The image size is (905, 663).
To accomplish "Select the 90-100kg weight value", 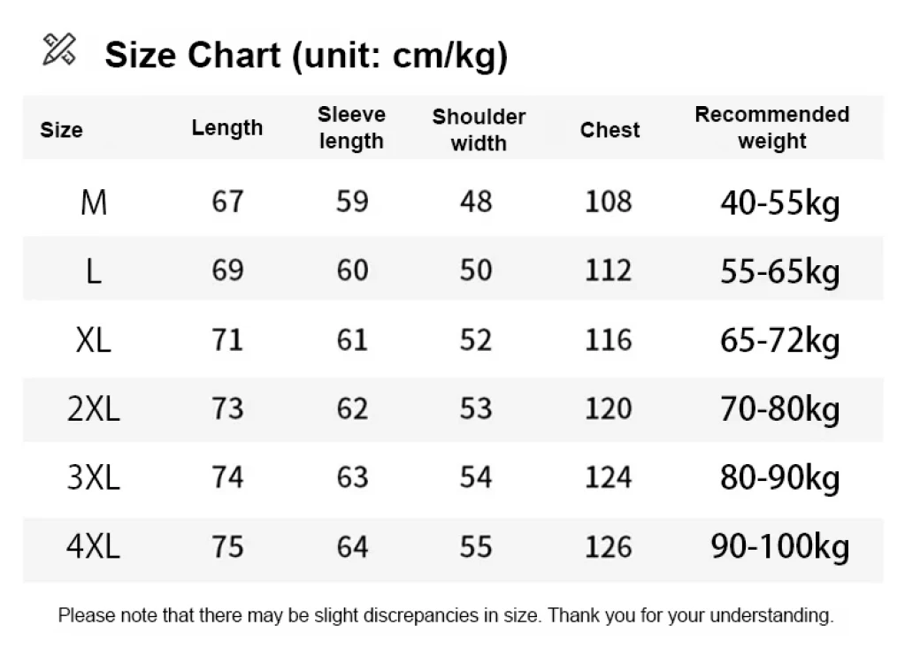I will 779,547.
